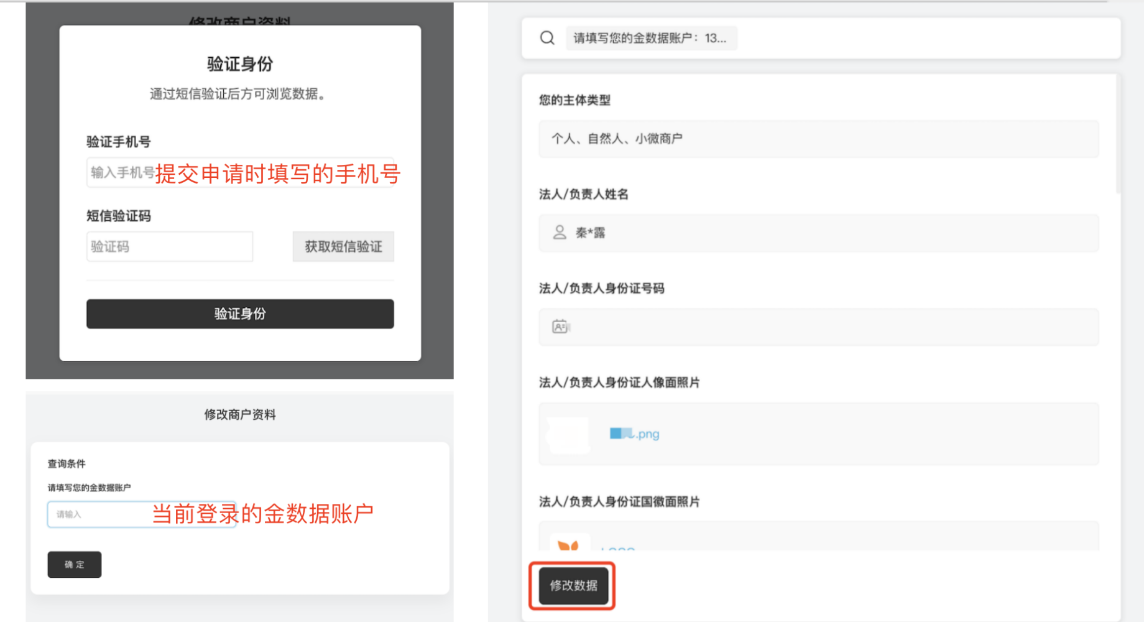Click the 修改商户资料 heading above 查询条件
This screenshot has height=622, width=1144.
click(x=240, y=415)
